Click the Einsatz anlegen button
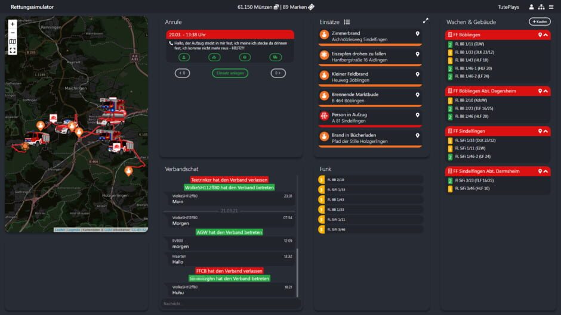Screen dimensions: 561x315 [x=230, y=73]
